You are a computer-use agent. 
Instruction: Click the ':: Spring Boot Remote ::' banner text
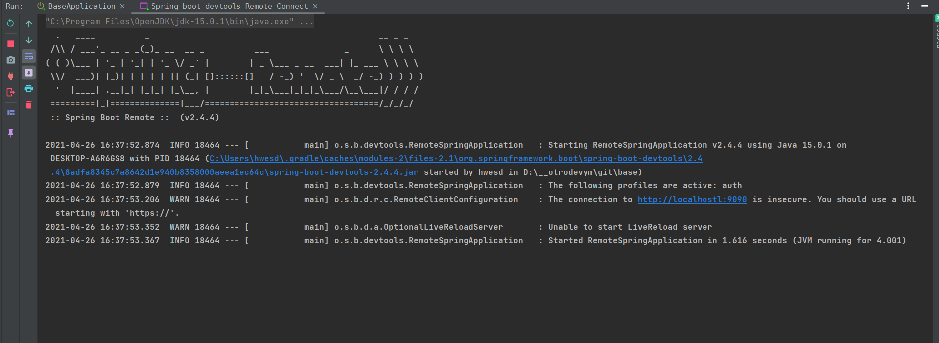point(110,118)
